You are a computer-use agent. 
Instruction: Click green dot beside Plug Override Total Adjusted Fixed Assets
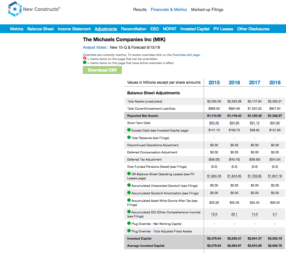click(x=129, y=231)
